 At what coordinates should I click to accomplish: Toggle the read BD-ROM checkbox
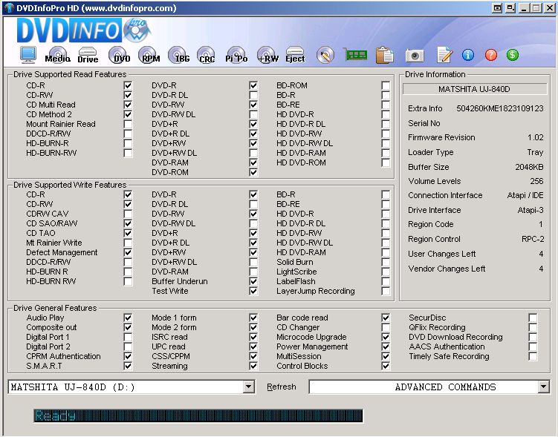pyautogui.click(x=386, y=85)
